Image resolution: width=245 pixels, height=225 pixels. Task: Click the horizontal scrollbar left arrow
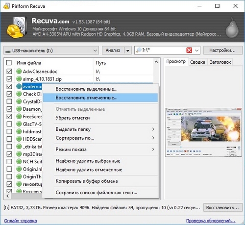[7, 196]
